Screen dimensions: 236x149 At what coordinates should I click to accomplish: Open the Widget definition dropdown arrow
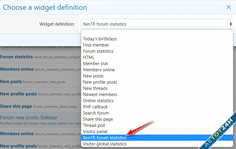(x=231, y=24)
